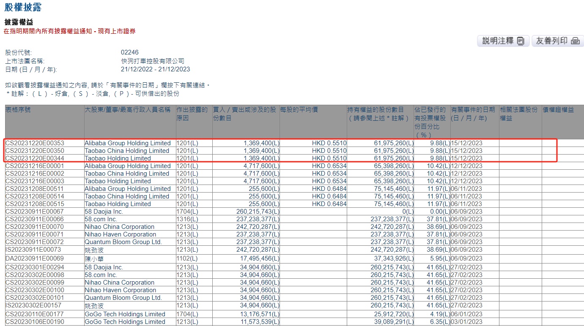Open date link 15/12/2023 in row CS20231220E00350

point(466,151)
